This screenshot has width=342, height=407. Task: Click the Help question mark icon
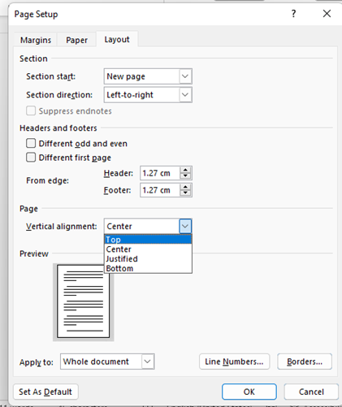click(293, 14)
